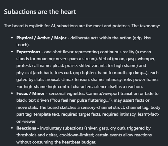Click the bold term "Physical / Active / Major"
168x146 pixels.
pos(41,38)
